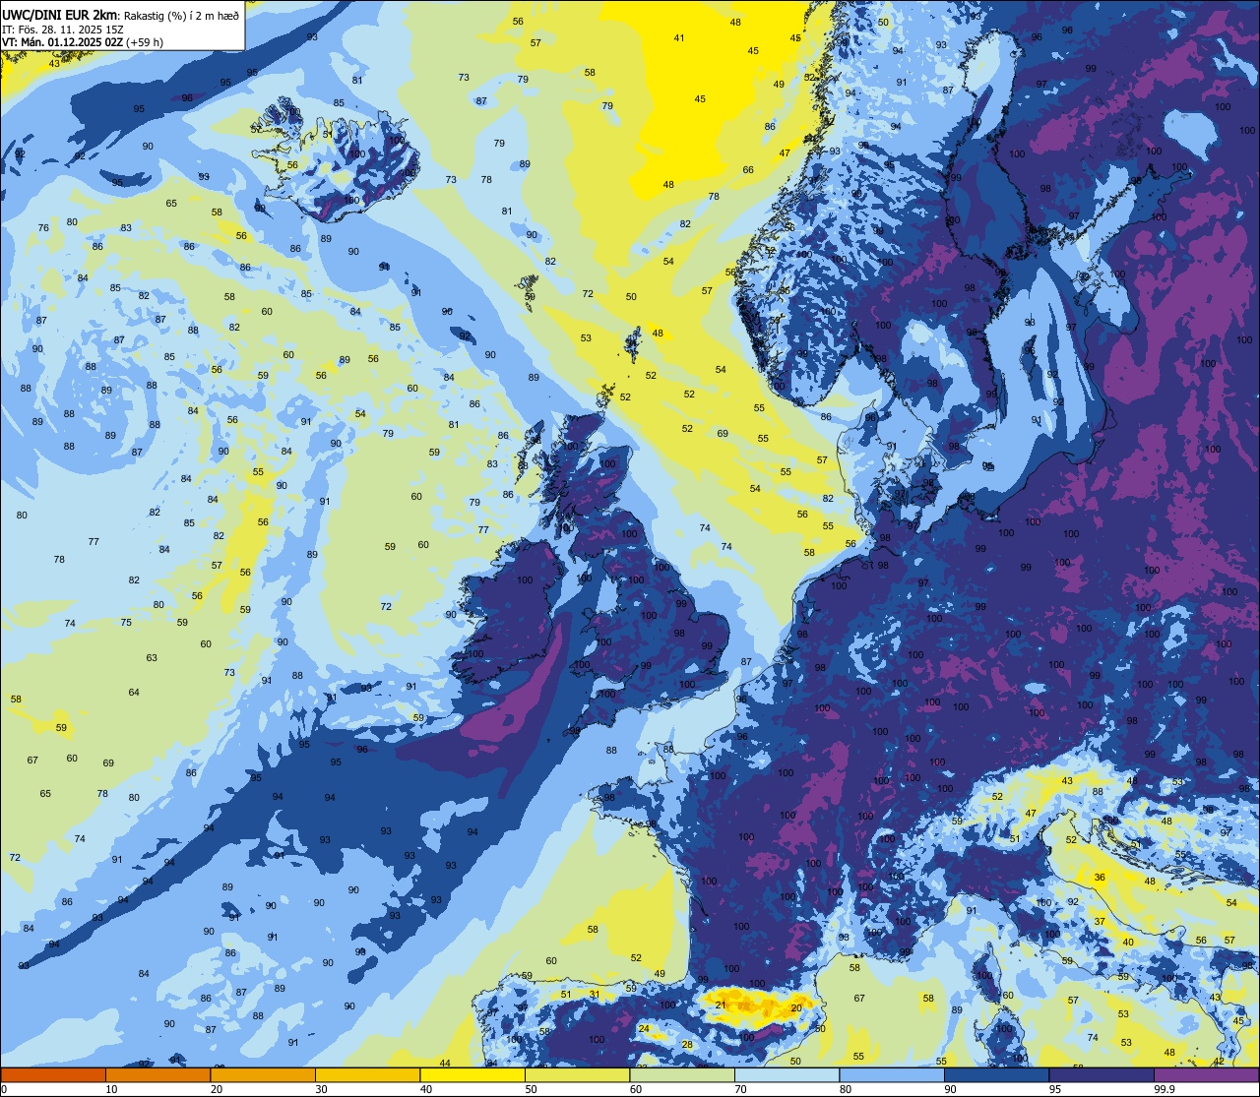Click the "10" tick label on the legend bar
1260x1097 pixels.
click(x=111, y=1089)
